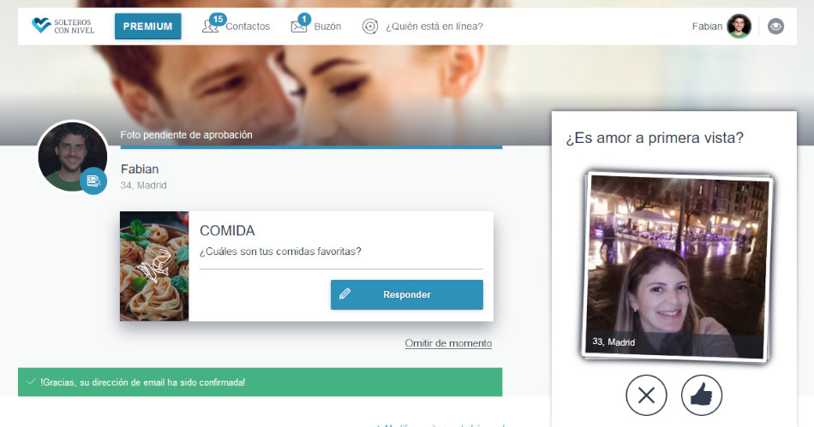
Task: Click the pasta COMIDA image
Action: [x=154, y=266]
